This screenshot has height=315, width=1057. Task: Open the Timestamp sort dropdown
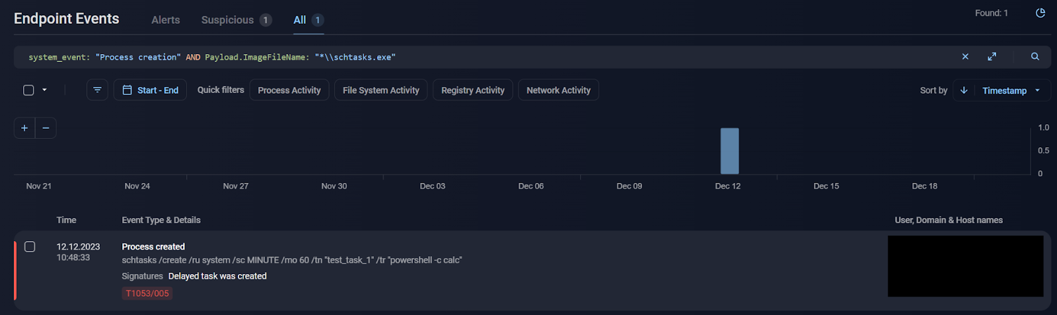[x=1011, y=90]
